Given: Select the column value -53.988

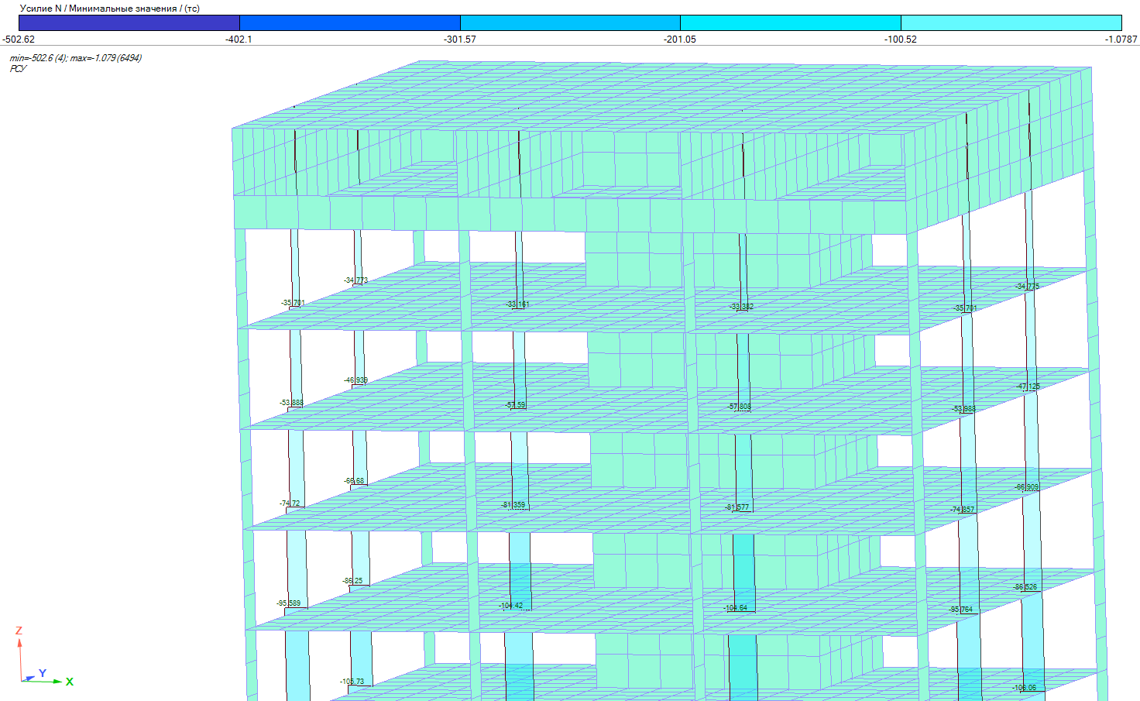Looking at the screenshot, I should point(964,409).
